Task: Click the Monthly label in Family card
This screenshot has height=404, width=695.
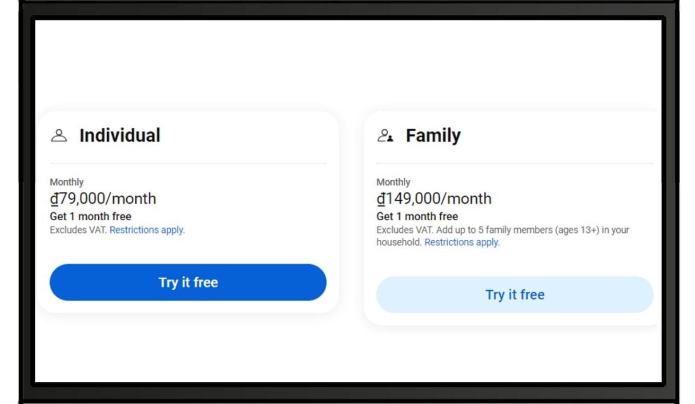Action: [x=394, y=182]
